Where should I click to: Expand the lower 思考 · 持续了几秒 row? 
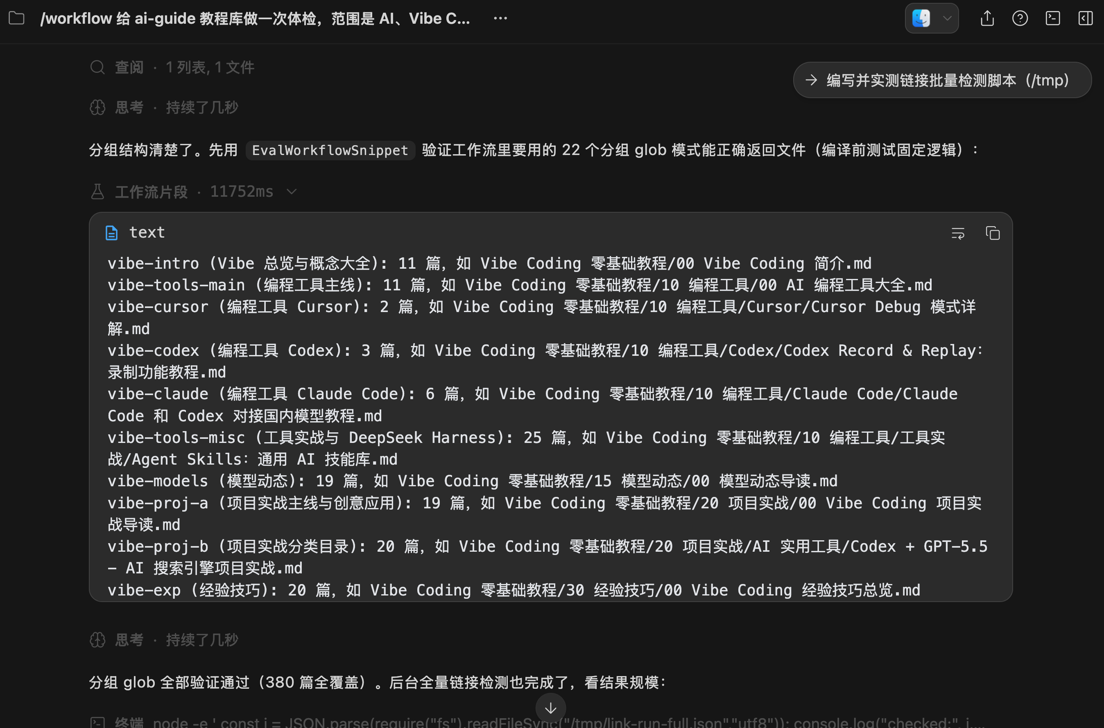pos(164,640)
